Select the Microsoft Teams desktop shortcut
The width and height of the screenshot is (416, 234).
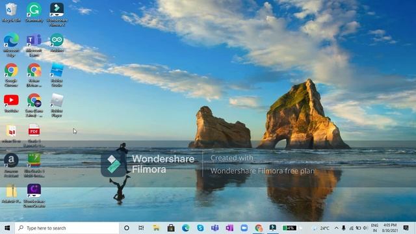[34, 45]
